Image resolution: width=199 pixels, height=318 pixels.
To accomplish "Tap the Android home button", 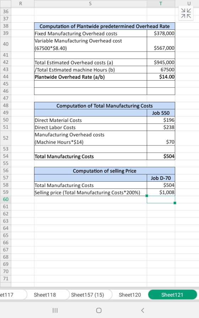I will [99, 310].
